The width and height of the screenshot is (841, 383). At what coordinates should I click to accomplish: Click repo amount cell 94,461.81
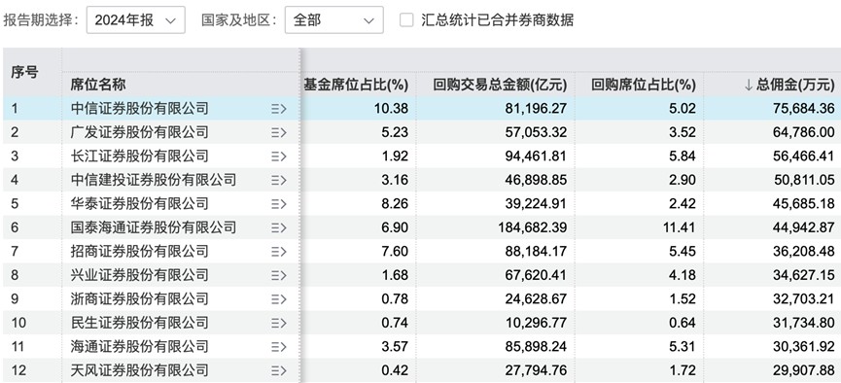536,157
